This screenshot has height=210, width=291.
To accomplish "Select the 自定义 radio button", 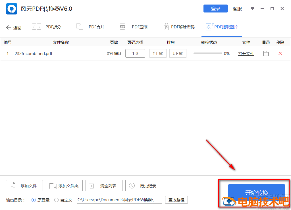I will [57, 200].
